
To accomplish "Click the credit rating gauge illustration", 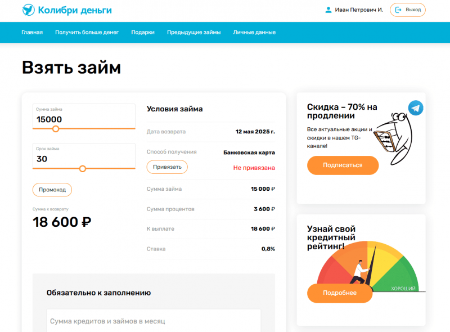I will tap(368, 264).
